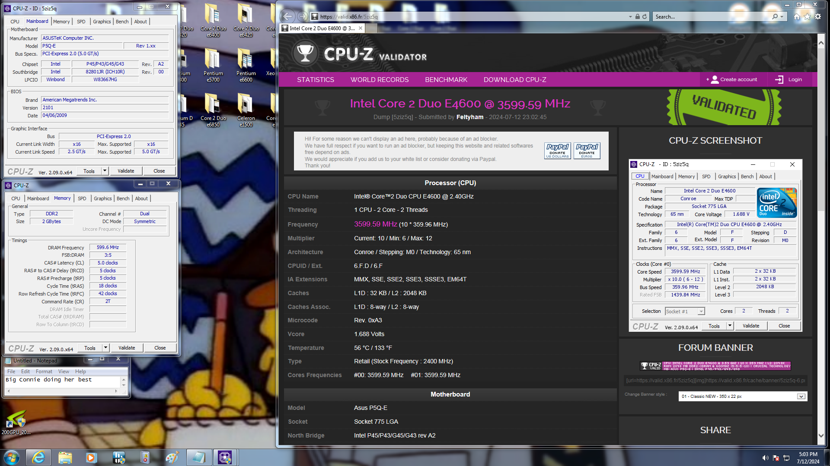The image size is (830, 466).
Task: Open the Windows Start orb
Action: tap(12, 457)
